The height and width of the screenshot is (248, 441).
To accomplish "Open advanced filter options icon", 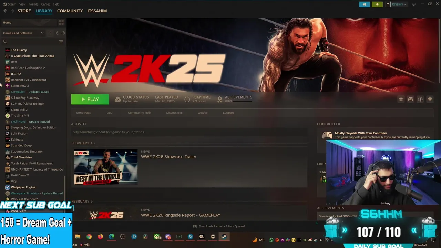I will click(61, 42).
